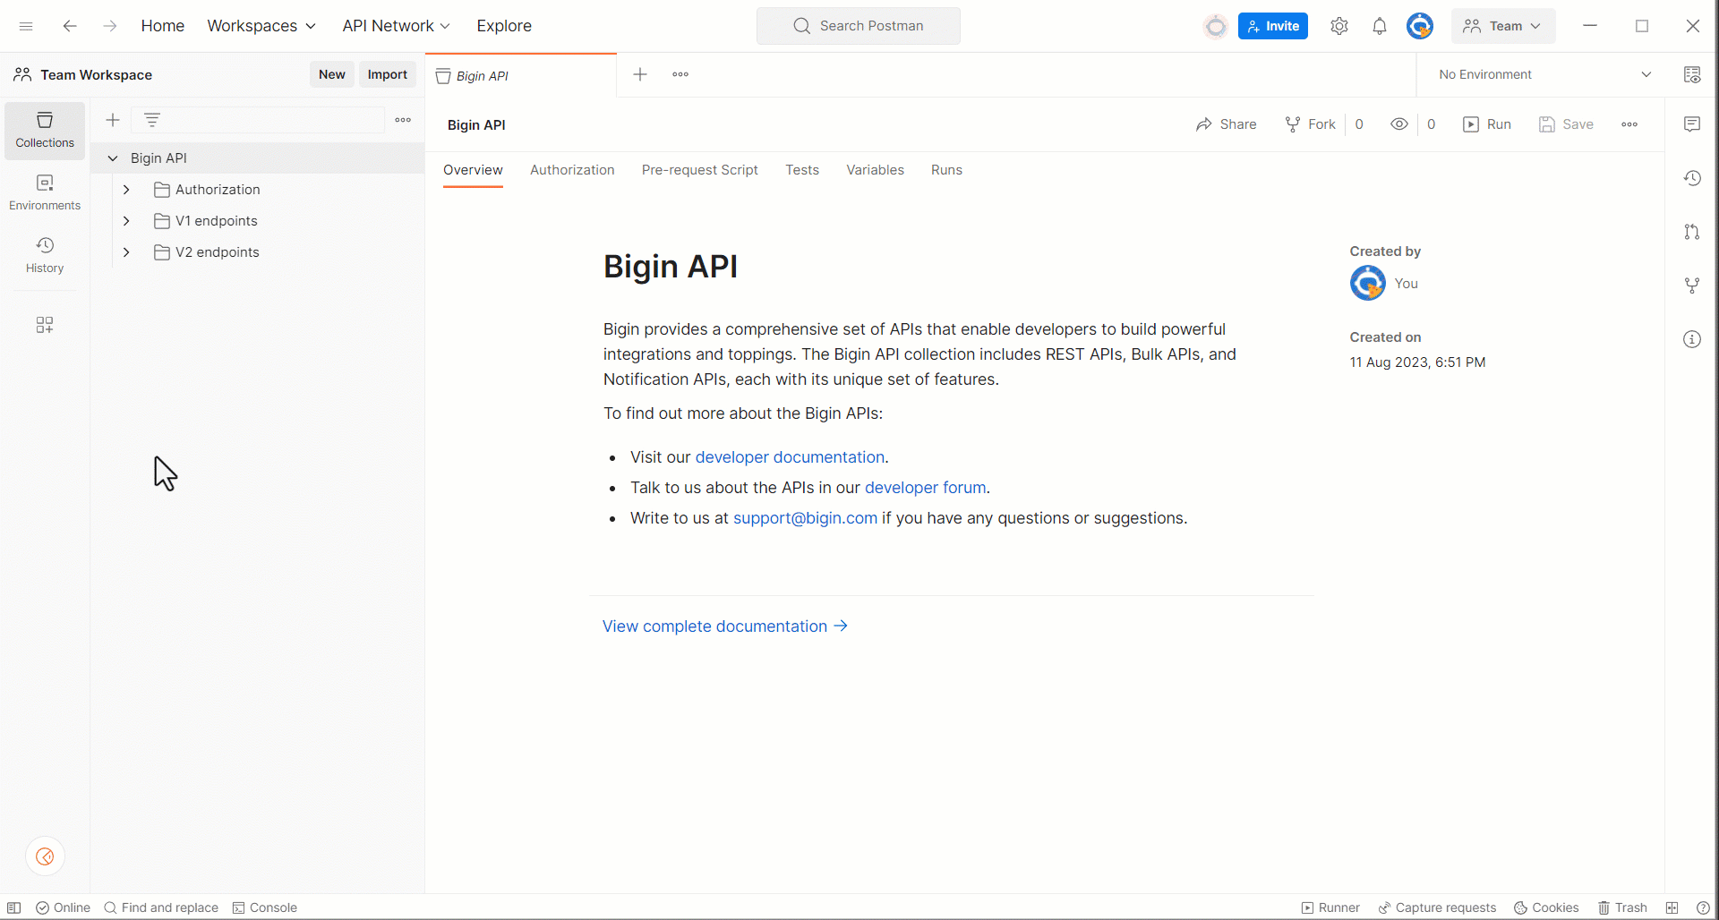The height and width of the screenshot is (920, 1719).
Task: Click the filter collections icon
Action: [152, 120]
